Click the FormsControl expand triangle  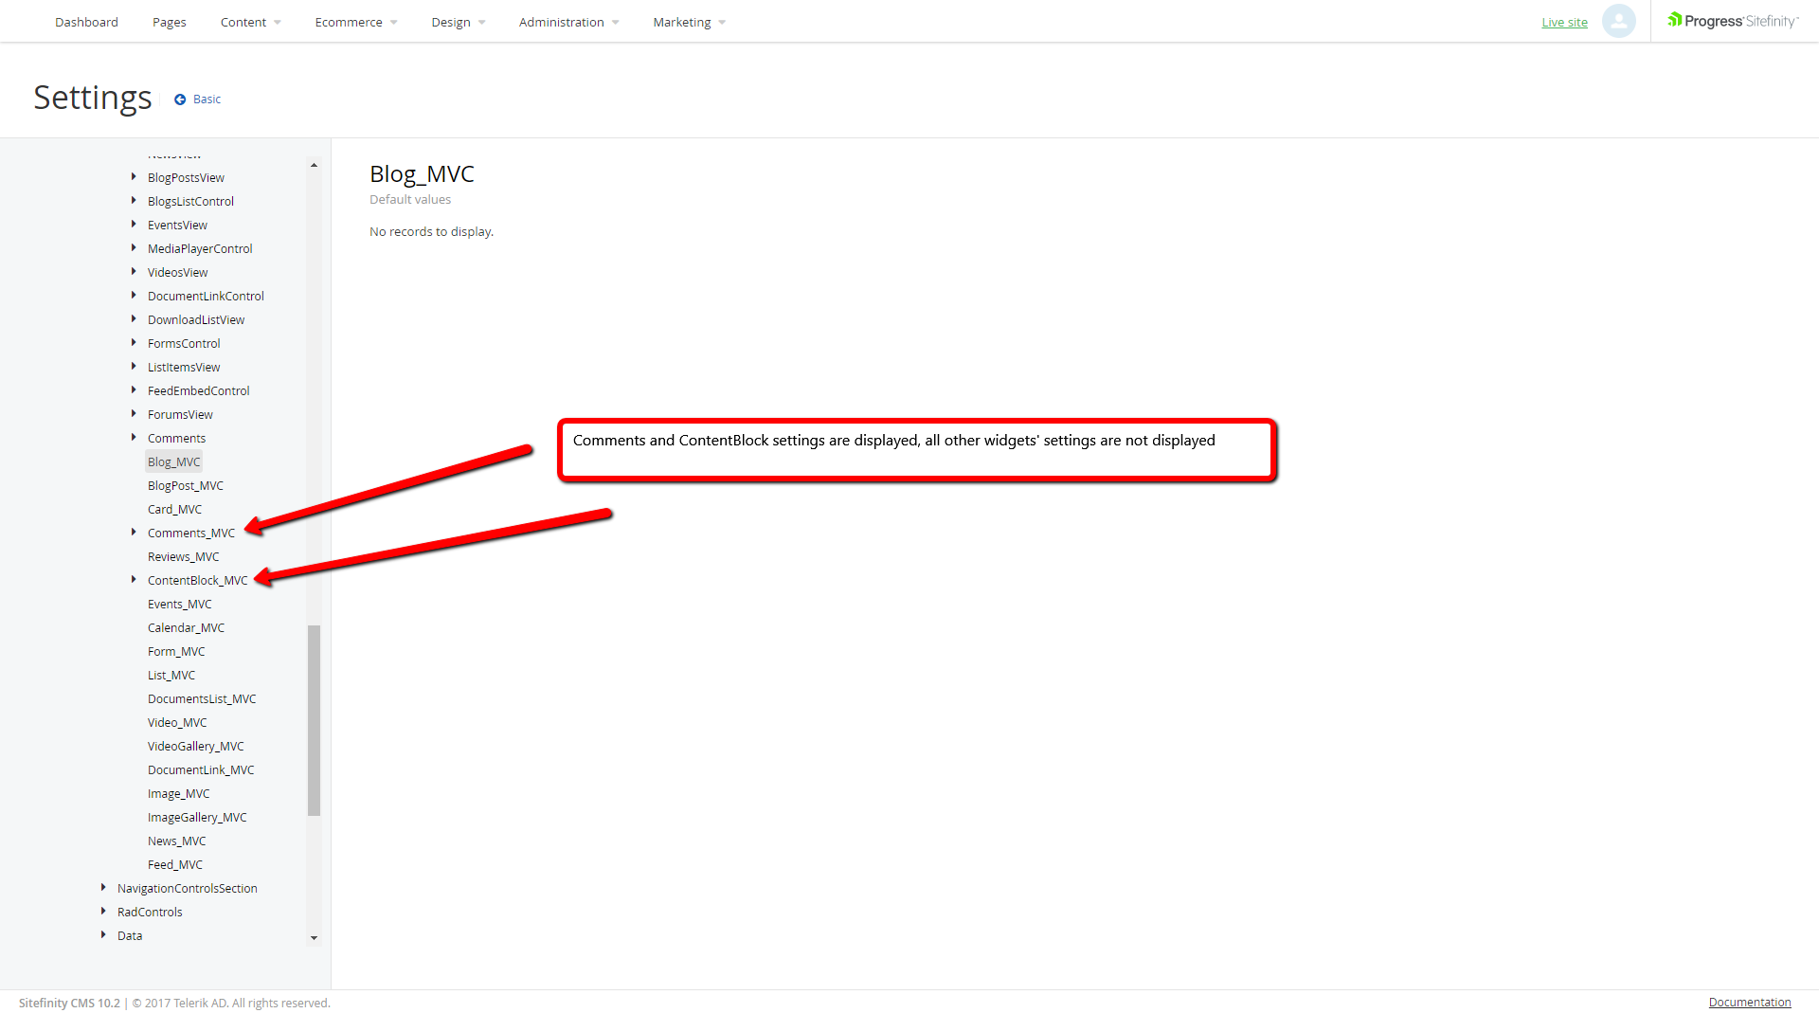coord(134,342)
